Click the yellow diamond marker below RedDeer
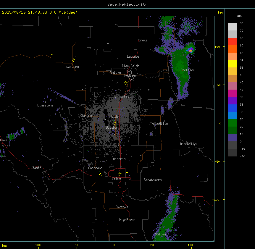The image size is (255, 249). click(126, 83)
